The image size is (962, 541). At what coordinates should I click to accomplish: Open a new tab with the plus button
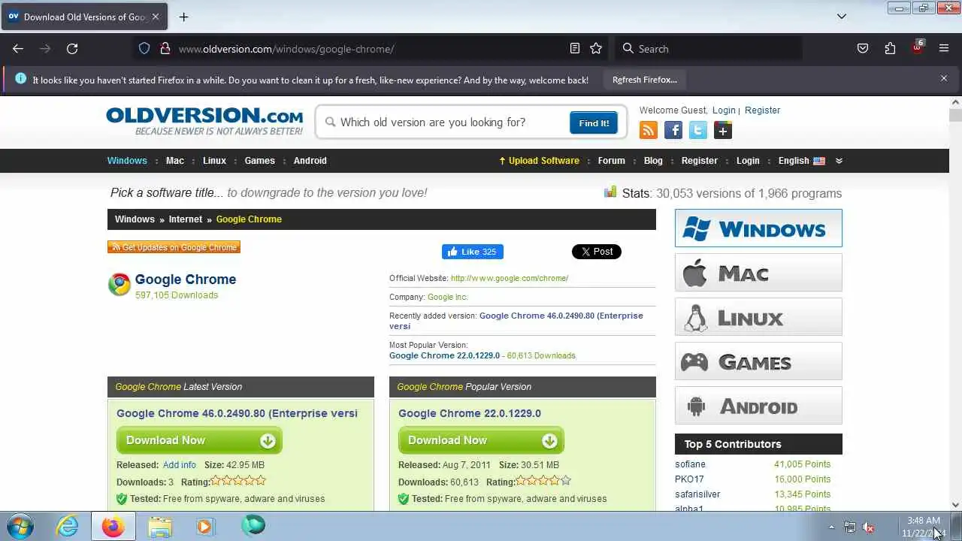click(x=183, y=17)
